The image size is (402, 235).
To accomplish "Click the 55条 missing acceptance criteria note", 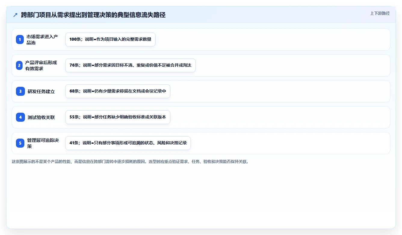I will coord(118,117).
